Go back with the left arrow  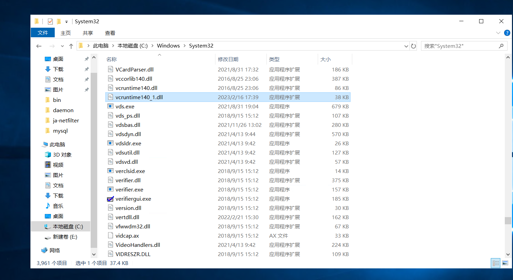click(x=39, y=46)
